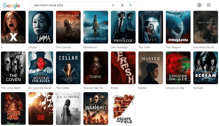Open the You Are Not My Mother poster
The height and width of the screenshot is (126, 219).
[96, 68]
